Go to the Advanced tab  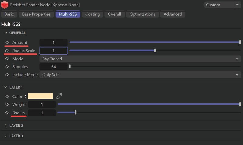tap(173, 14)
